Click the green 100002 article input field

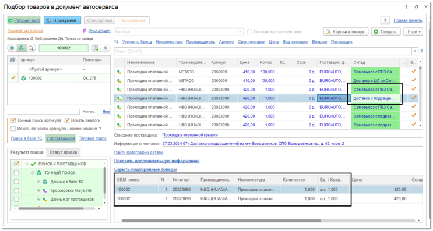pos(64,48)
